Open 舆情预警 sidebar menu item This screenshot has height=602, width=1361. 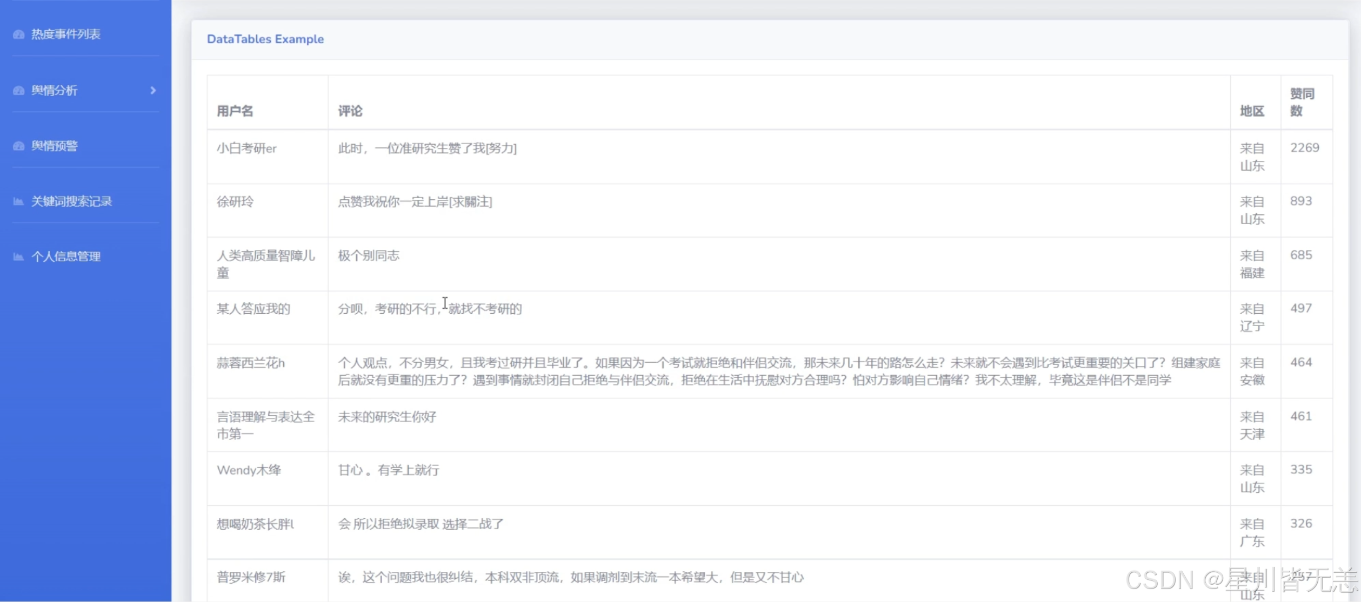click(x=54, y=146)
